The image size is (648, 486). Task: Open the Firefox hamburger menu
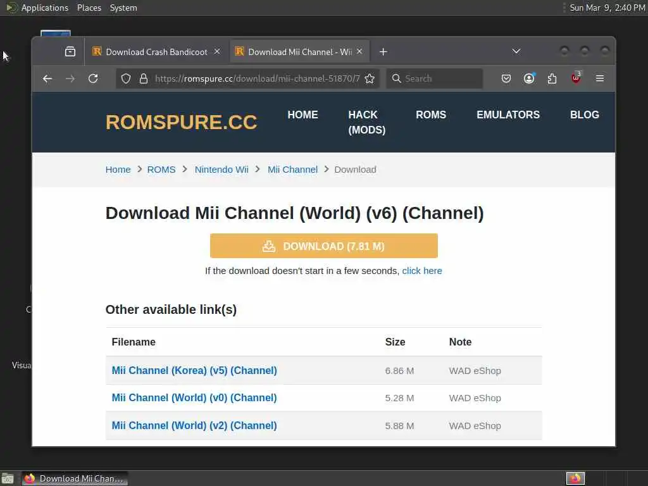click(600, 78)
